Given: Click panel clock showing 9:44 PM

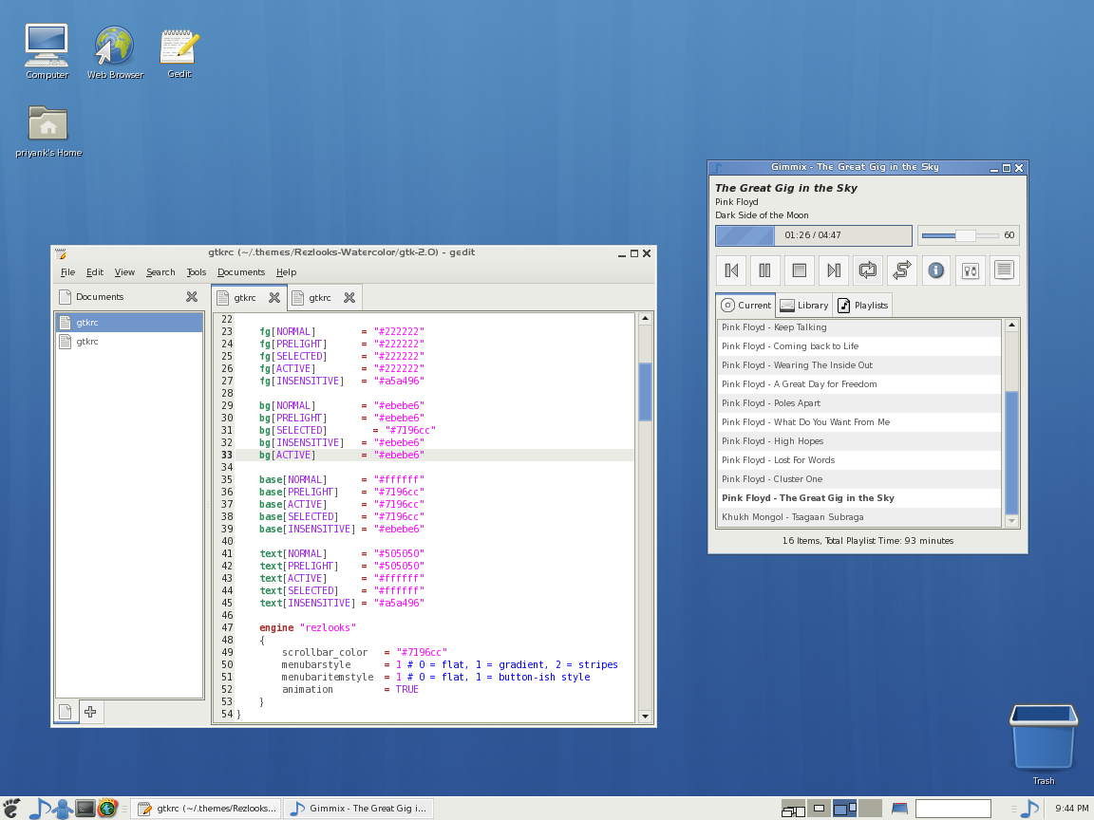Looking at the screenshot, I should coord(1071,809).
